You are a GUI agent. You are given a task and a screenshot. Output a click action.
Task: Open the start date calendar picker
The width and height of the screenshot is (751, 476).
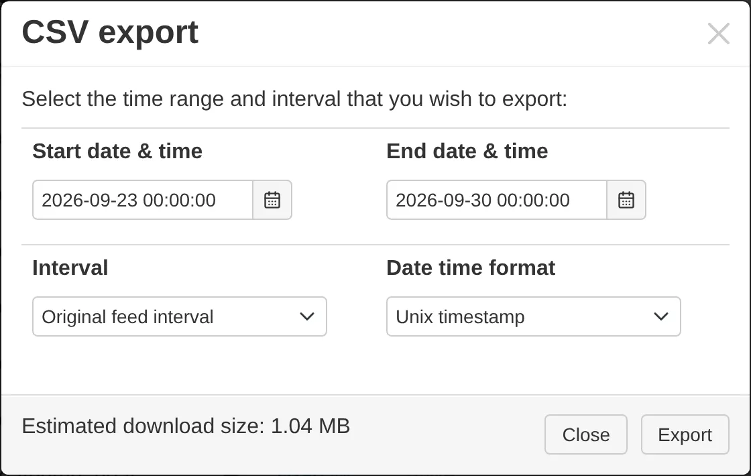pos(272,200)
